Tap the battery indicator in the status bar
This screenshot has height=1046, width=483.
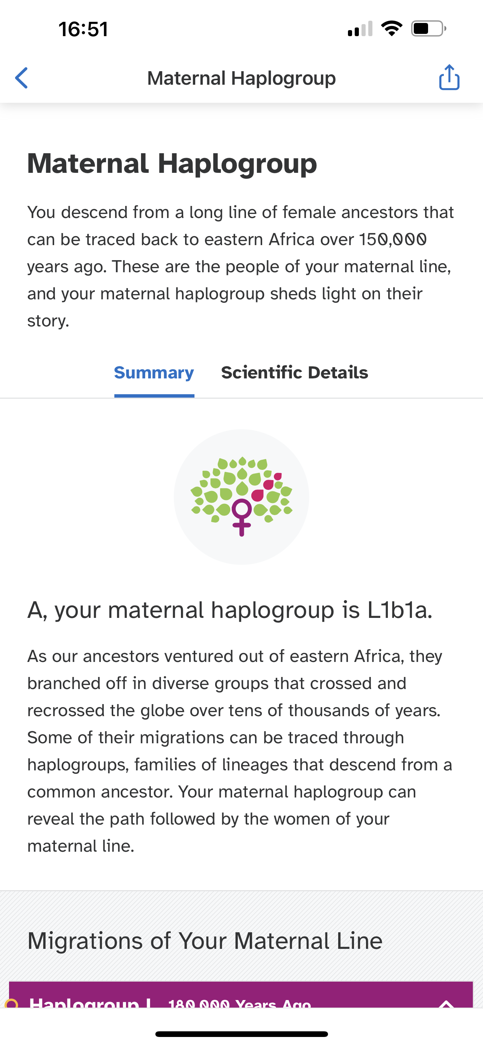[429, 28]
